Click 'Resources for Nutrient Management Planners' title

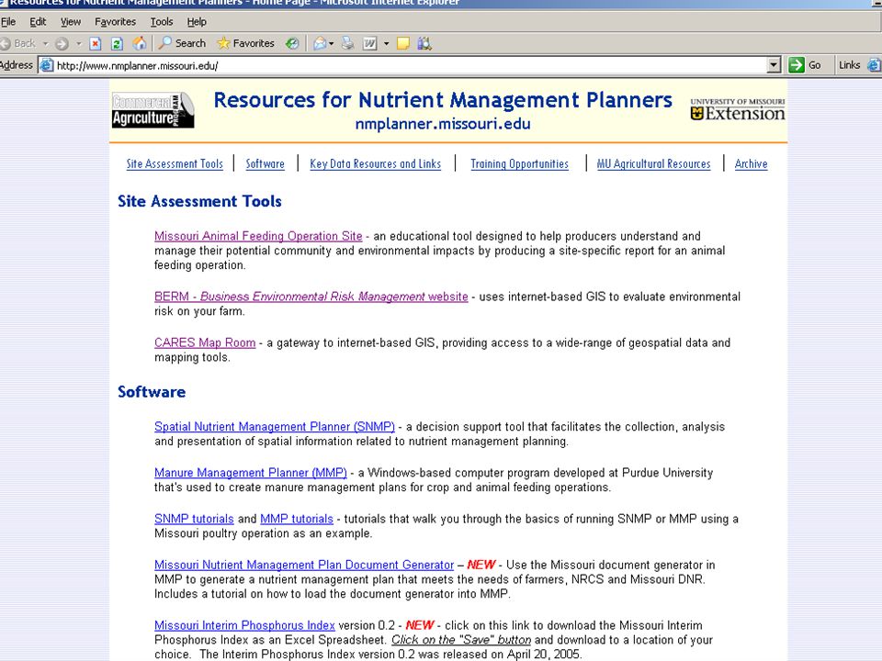(x=443, y=99)
